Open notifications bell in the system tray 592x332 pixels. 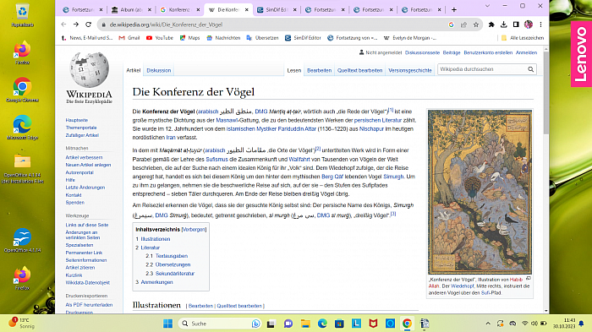click(582, 324)
